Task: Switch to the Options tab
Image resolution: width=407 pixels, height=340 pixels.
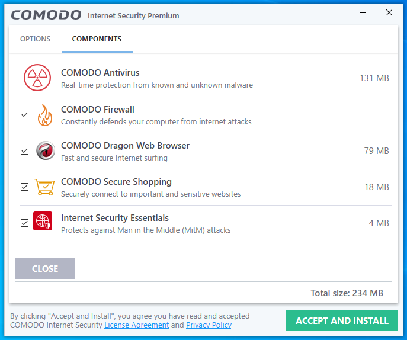Action: click(36, 39)
